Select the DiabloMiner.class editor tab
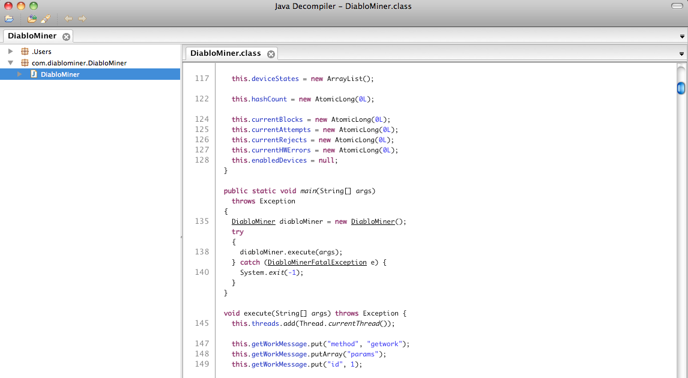Screen dimensions: 688x378 point(226,53)
